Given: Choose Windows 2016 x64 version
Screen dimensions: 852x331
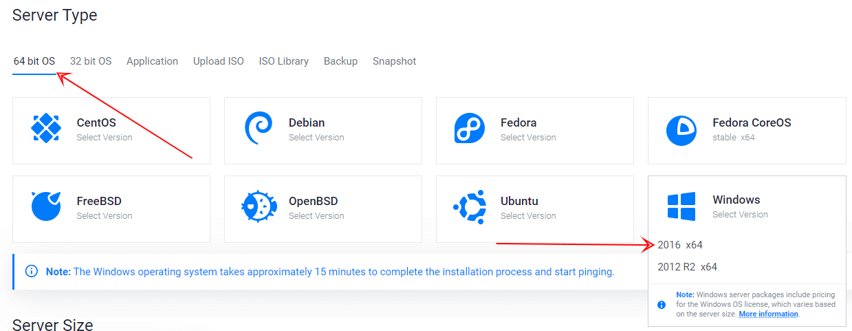Looking at the screenshot, I should pyautogui.click(x=680, y=245).
